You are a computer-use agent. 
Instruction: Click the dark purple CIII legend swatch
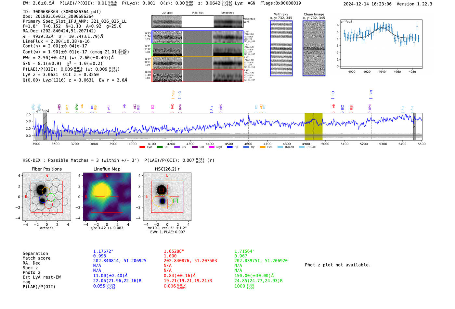coord(195,147)
